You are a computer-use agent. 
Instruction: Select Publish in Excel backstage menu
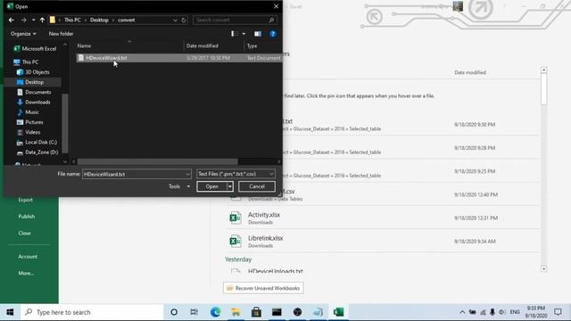(x=27, y=216)
